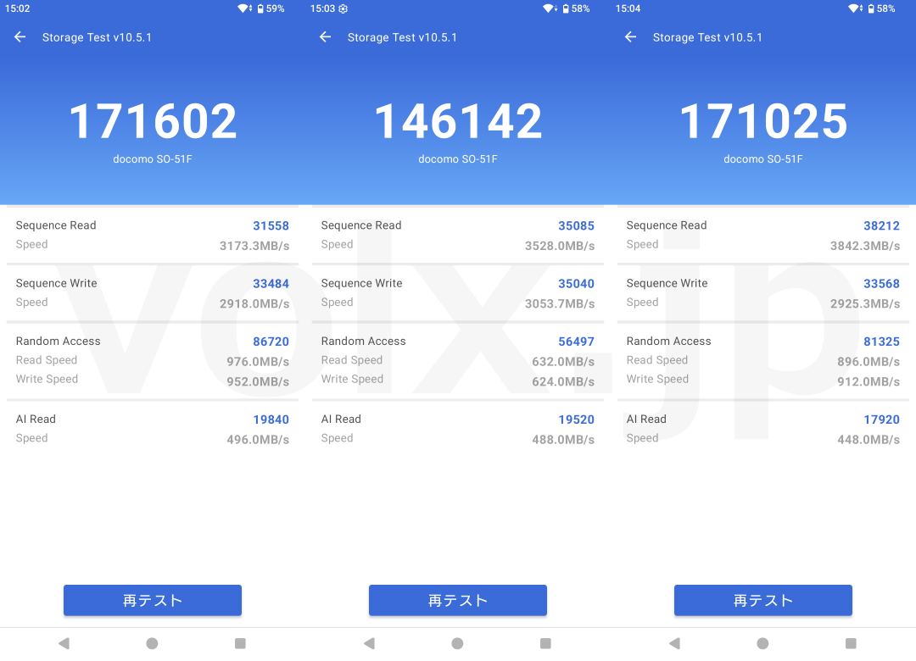Click random read speed 976.0MB/s
The image size is (916, 661).
[x=258, y=362]
